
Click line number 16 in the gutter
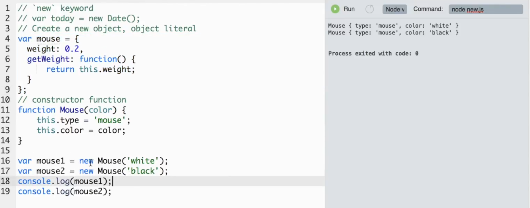tap(5, 161)
